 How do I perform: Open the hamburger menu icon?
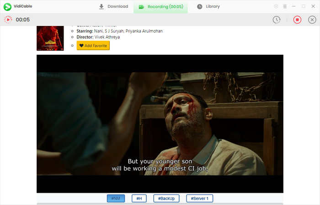coord(285,6)
